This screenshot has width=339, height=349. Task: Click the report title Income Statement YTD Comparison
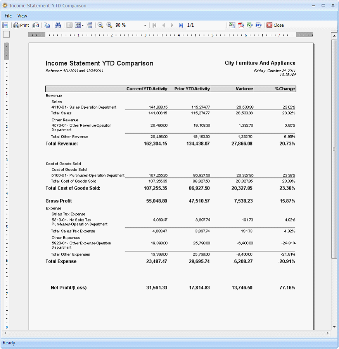click(x=100, y=63)
